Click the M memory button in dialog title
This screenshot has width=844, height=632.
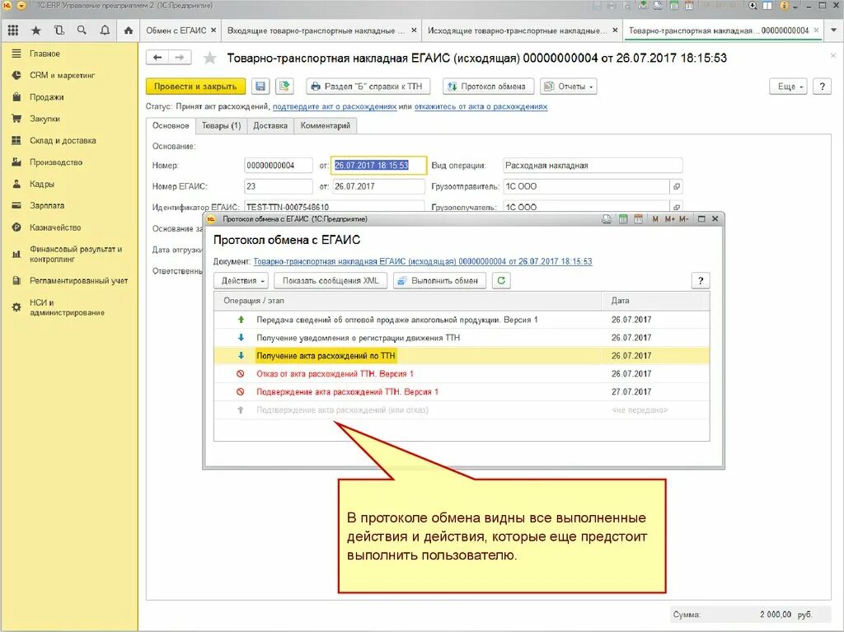point(655,219)
